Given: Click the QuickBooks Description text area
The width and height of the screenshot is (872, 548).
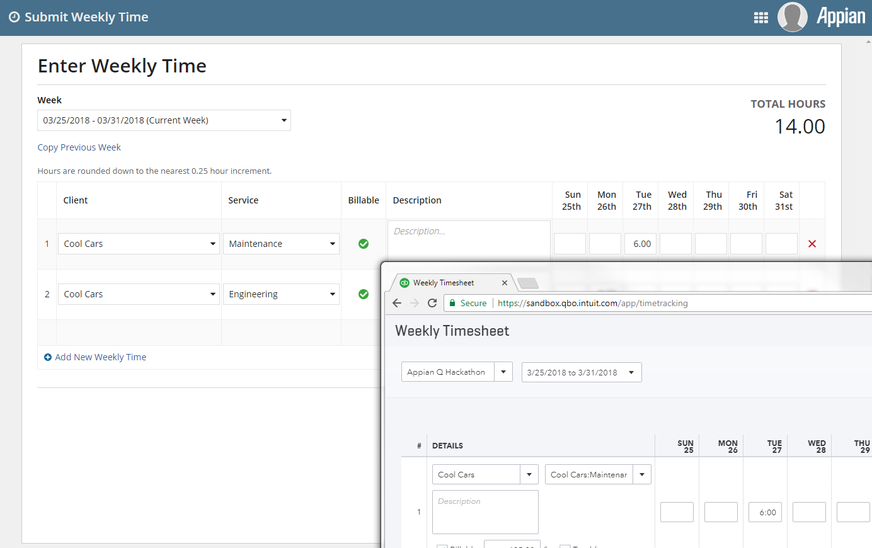Looking at the screenshot, I should coord(485,512).
